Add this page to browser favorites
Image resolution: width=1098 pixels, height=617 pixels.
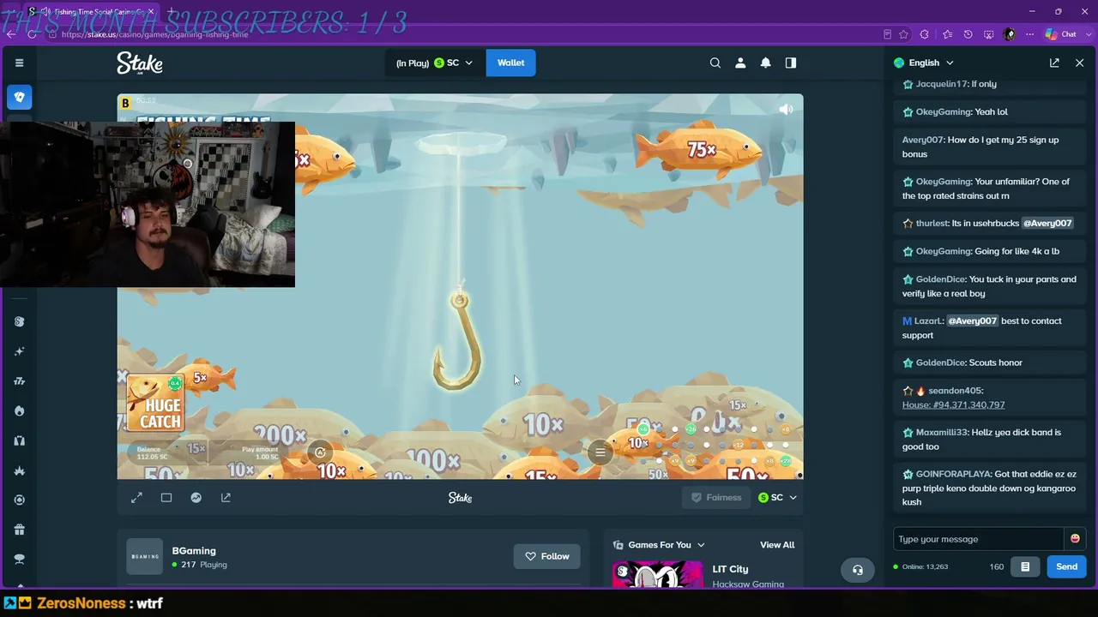(x=903, y=34)
